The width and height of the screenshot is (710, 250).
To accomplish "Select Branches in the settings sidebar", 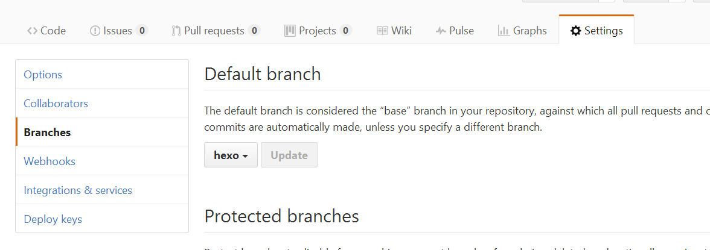I will (x=47, y=133).
